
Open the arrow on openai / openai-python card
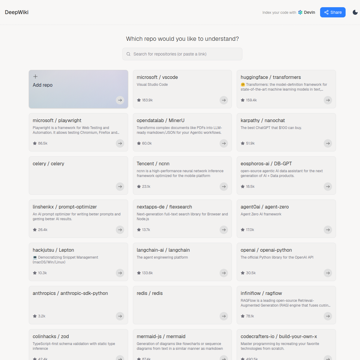(328, 273)
